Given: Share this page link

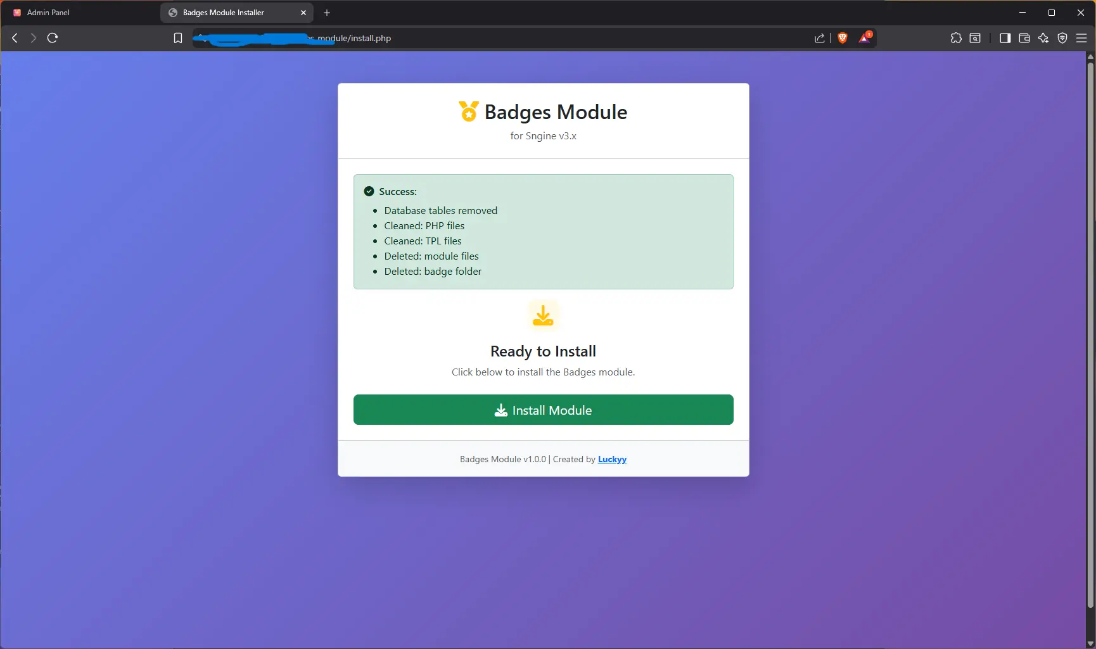Looking at the screenshot, I should (x=819, y=38).
